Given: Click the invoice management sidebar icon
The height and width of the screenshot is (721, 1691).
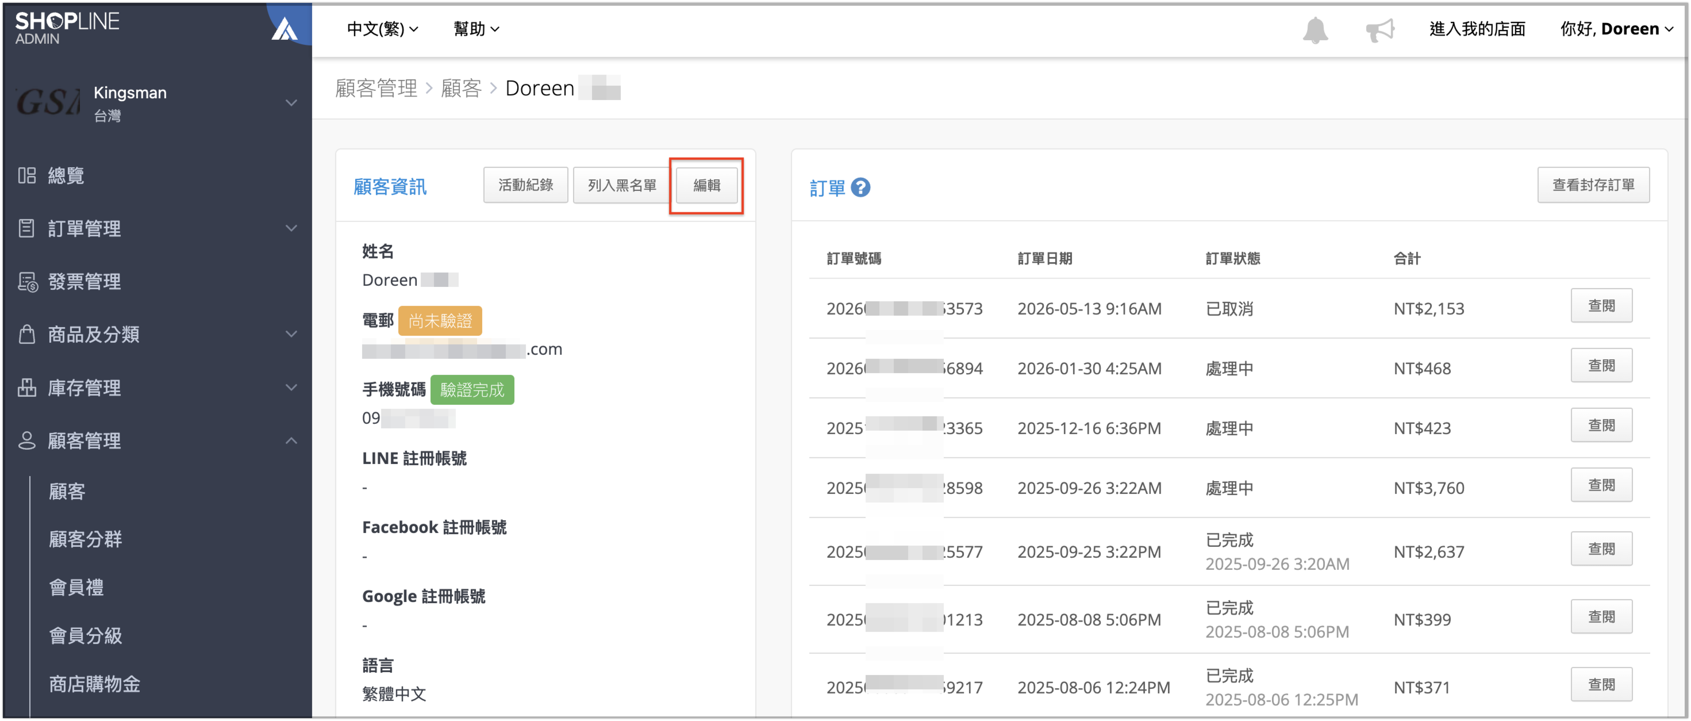Looking at the screenshot, I should pyautogui.click(x=27, y=282).
